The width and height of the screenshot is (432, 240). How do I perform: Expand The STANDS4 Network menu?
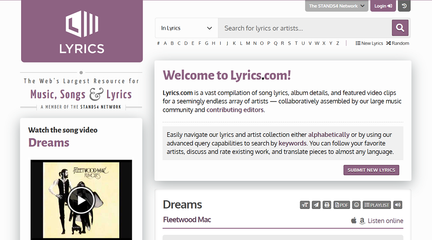[337, 6]
